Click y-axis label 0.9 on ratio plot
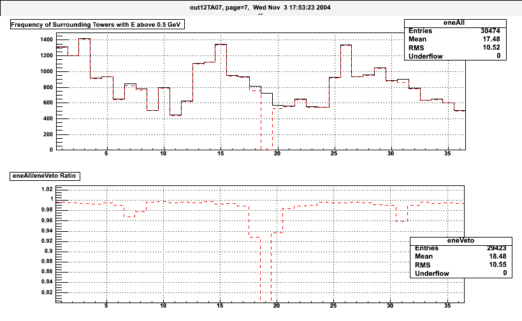This screenshot has width=522, height=321. (48, 251)
